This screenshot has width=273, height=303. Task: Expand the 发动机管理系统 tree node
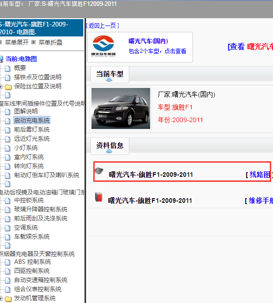pyautogui.click(x=1, y=298)
